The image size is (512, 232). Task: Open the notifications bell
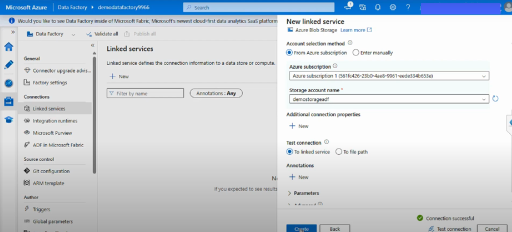(x=378, y=7)
